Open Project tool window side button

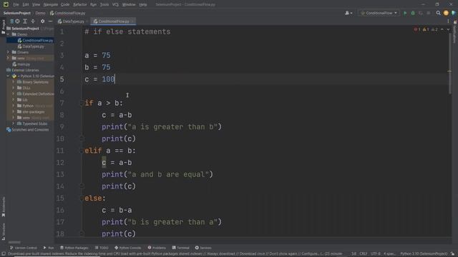point(4,27)
